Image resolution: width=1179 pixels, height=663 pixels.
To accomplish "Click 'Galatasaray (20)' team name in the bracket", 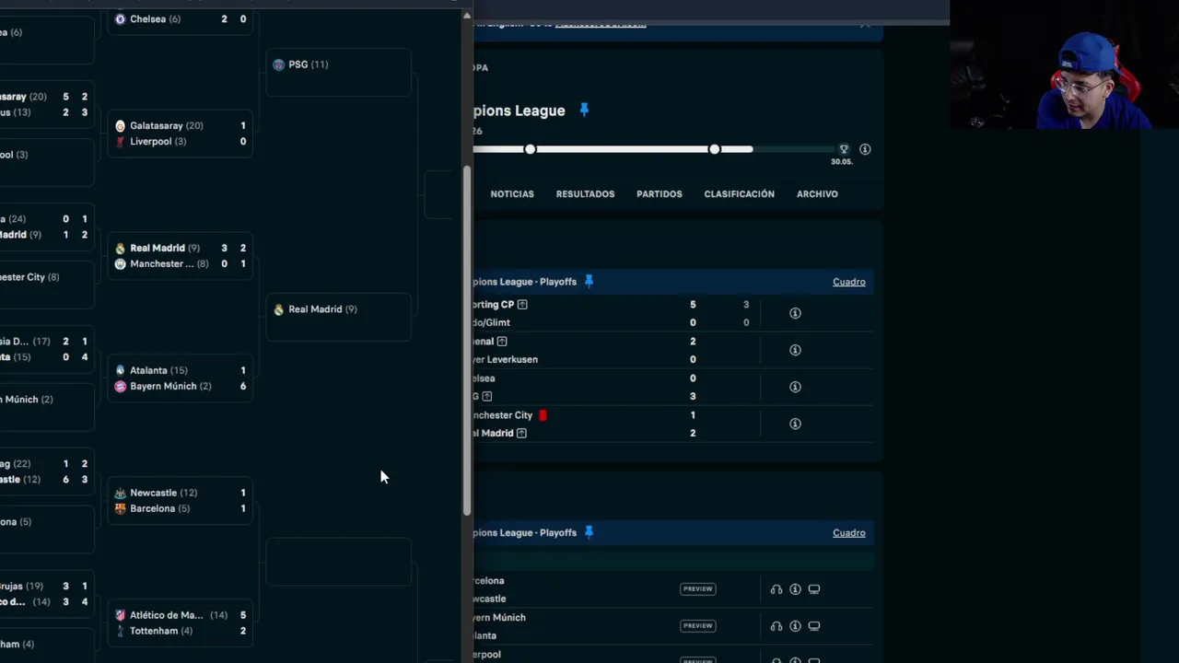I will (167, 125).
